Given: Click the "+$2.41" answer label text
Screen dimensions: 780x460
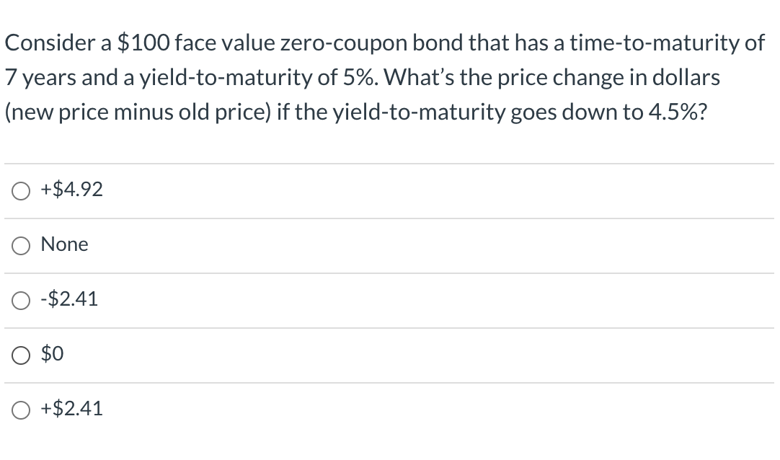Looking at the screenshot, I should 71,408.
